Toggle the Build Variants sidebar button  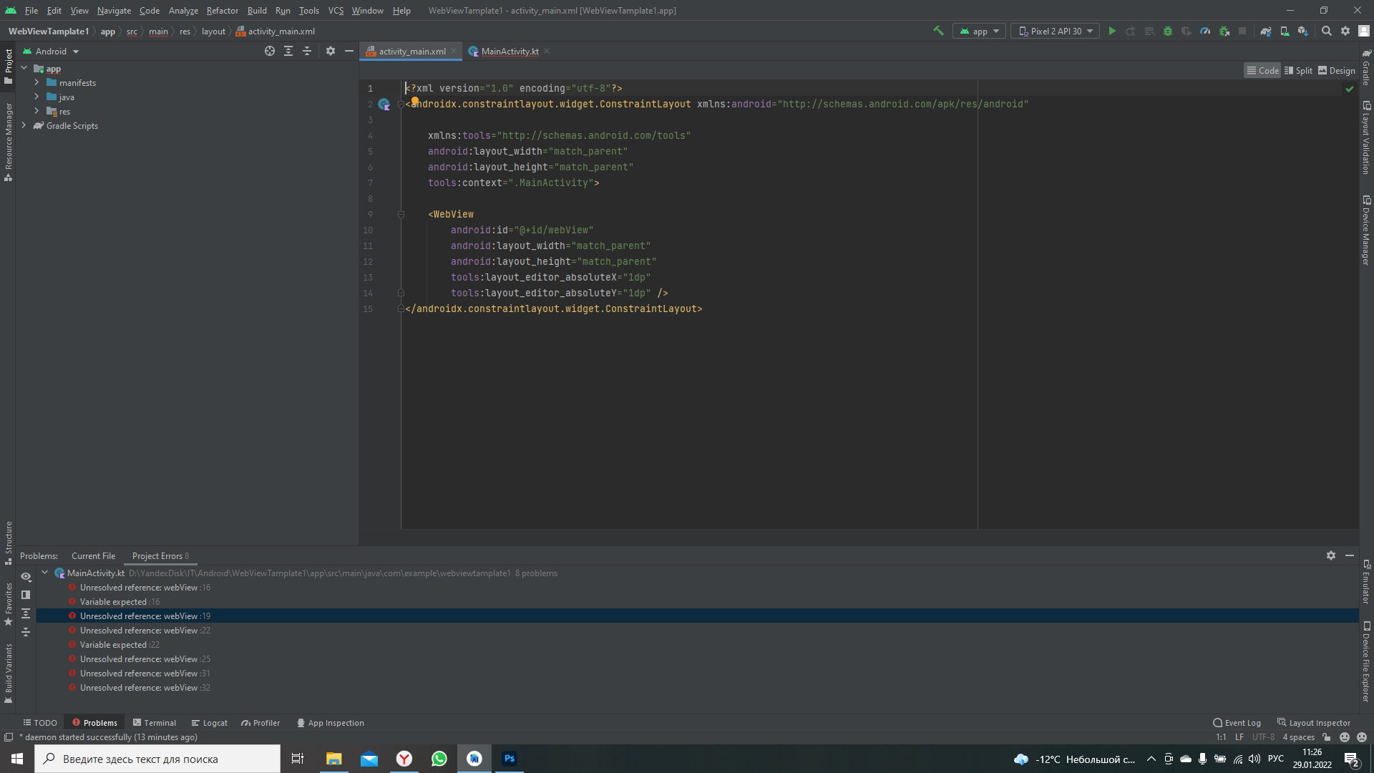(8, 672)
